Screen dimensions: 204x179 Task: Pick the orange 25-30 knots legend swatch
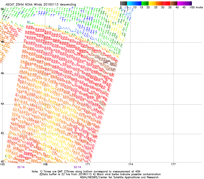coord(159,3)
